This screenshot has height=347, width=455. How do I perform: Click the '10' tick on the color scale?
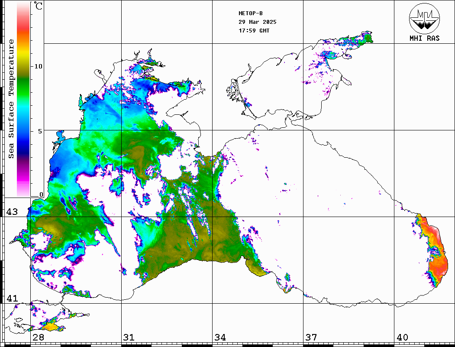[38, 66]
